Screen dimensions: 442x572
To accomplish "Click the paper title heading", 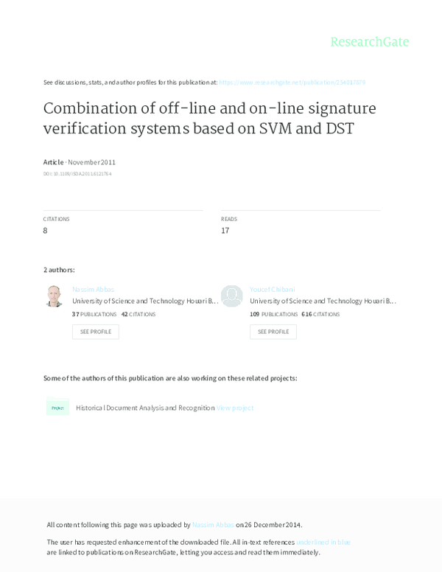I will pyautogui.click(x=210, y=118).
